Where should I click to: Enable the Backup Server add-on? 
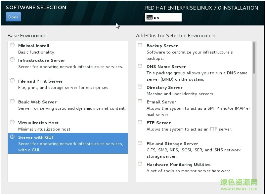point(140,45)
